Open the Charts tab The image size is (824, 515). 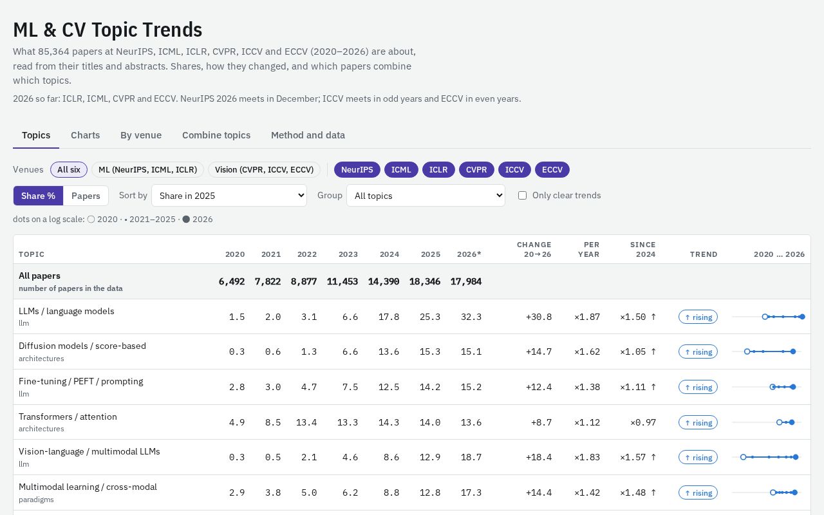(x=85, y=135)
